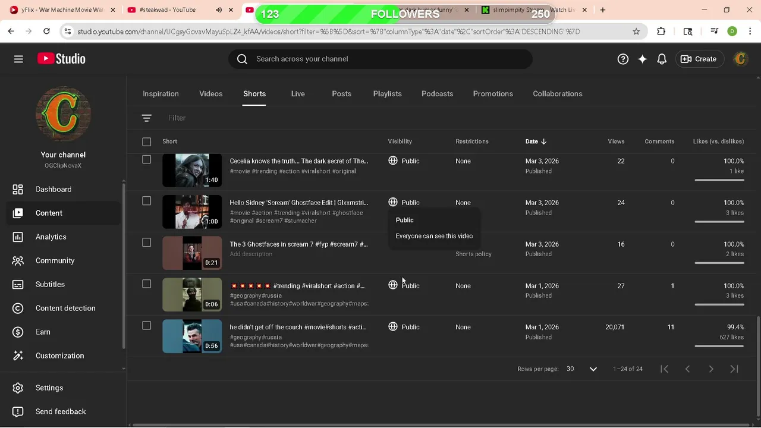Image resolution: width=761 pixels, height=428 pixels.
Task: Go to the last page arrow
Action: (x=734, y=369)
